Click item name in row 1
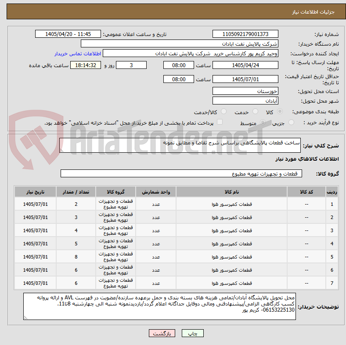 232,204
